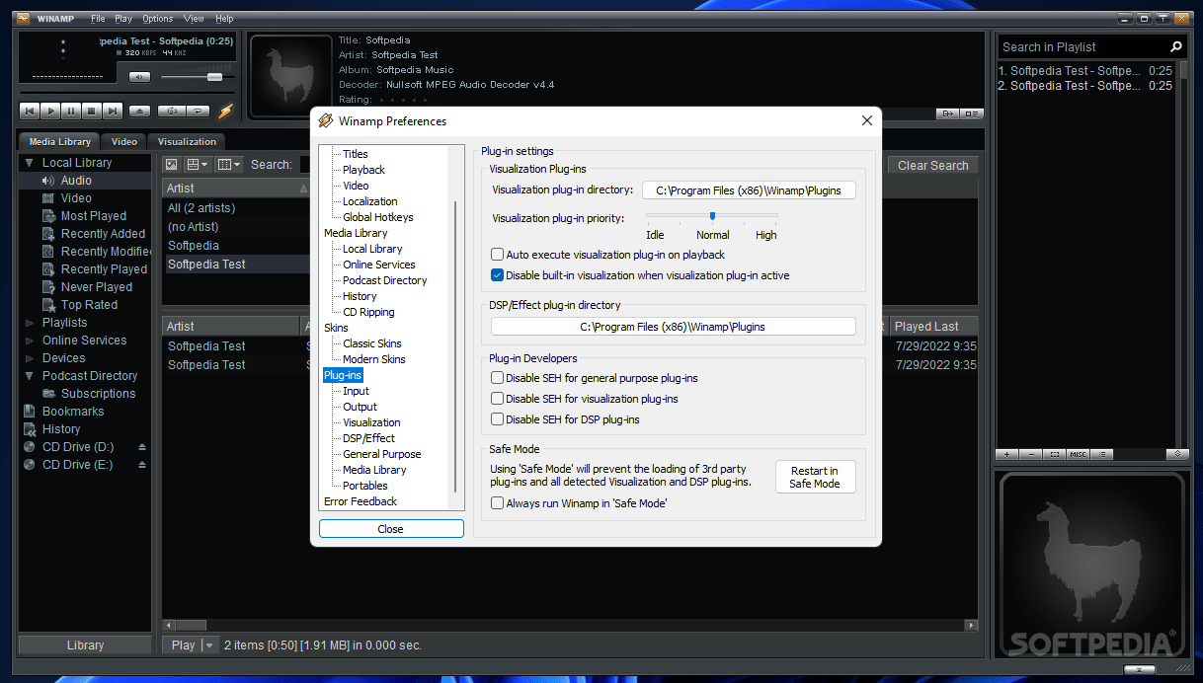The width and height of the screenshot is (1203, 683).
Task: Set visualization plug-in priority slider
Action: [x=712, y=215]
